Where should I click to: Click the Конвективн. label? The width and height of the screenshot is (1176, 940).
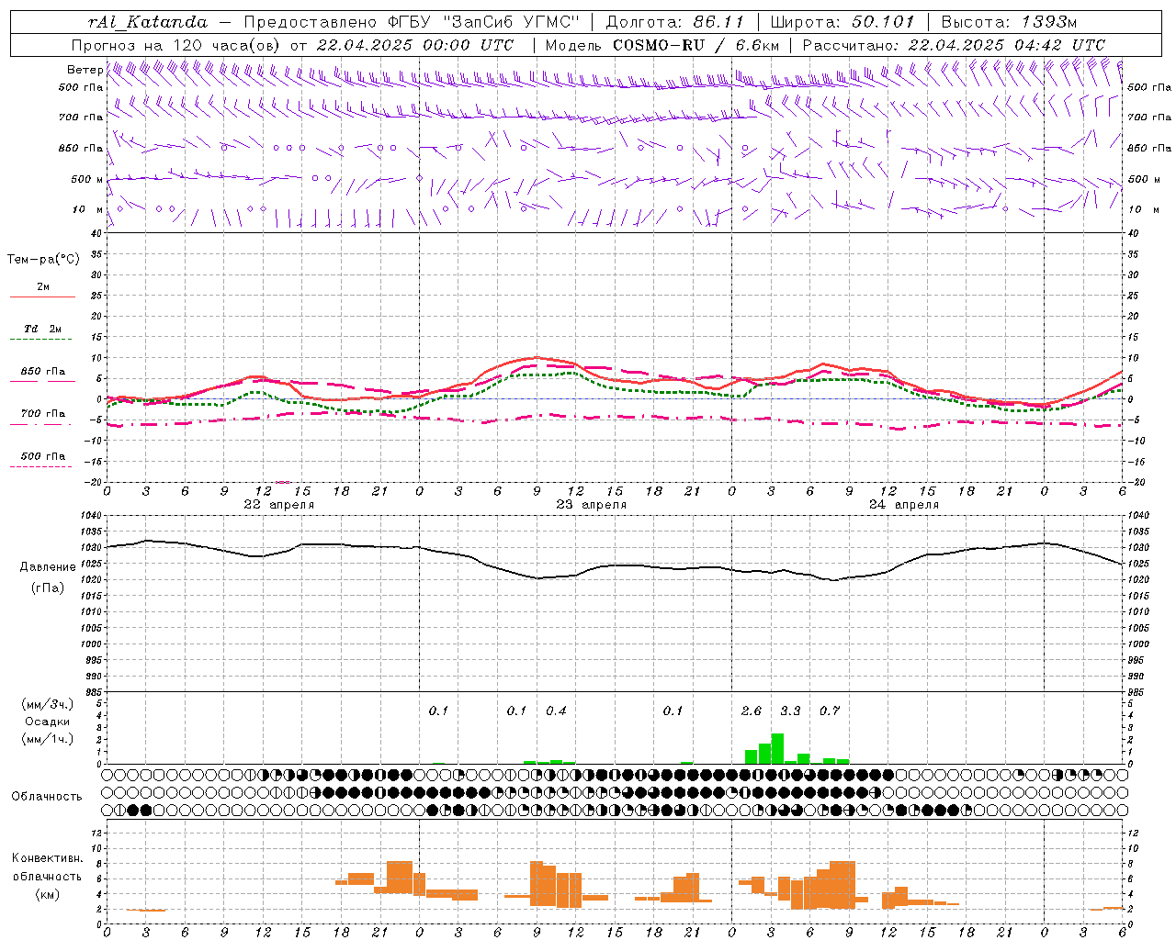(47, 858)
